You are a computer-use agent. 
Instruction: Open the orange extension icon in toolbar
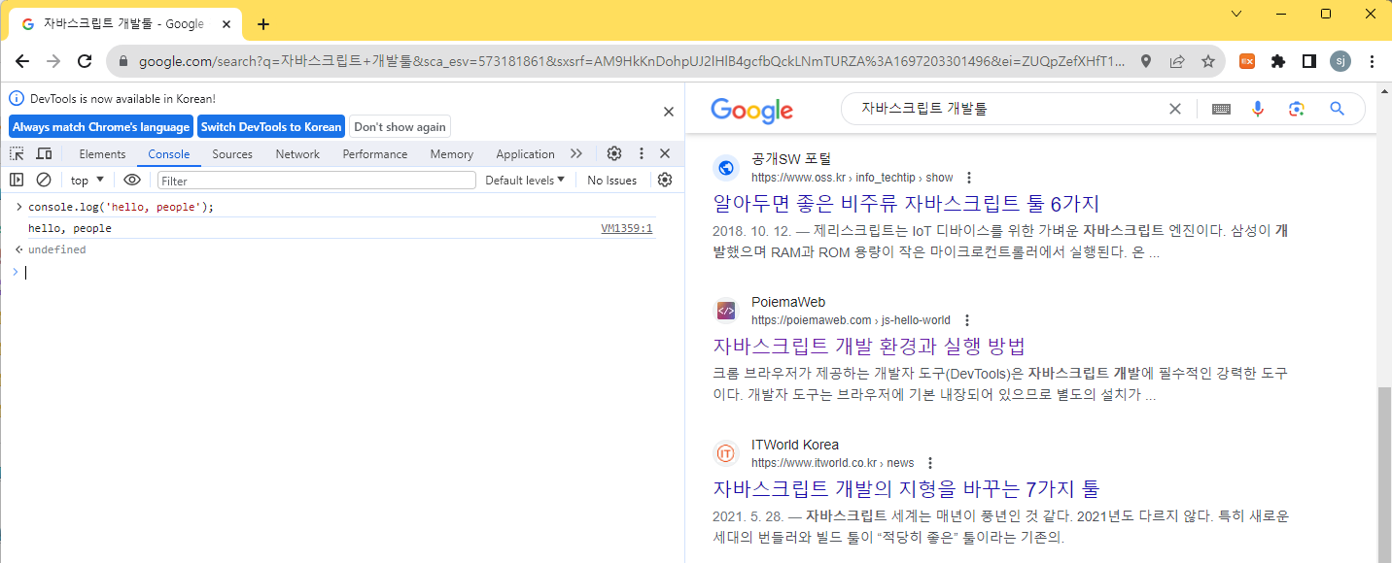coord(1247,61)
